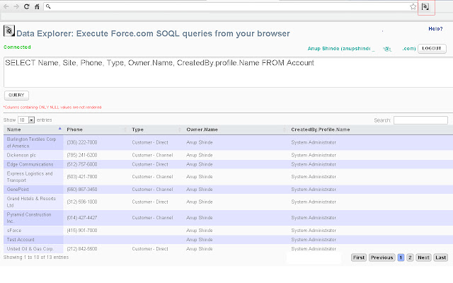Go to Last page of results
This screenshot has height=283, width=453.
click(441, 258)
